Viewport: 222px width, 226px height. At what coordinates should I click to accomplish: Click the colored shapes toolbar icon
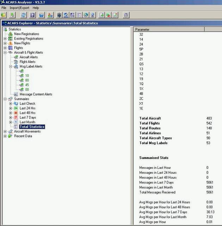coord(50,15)
